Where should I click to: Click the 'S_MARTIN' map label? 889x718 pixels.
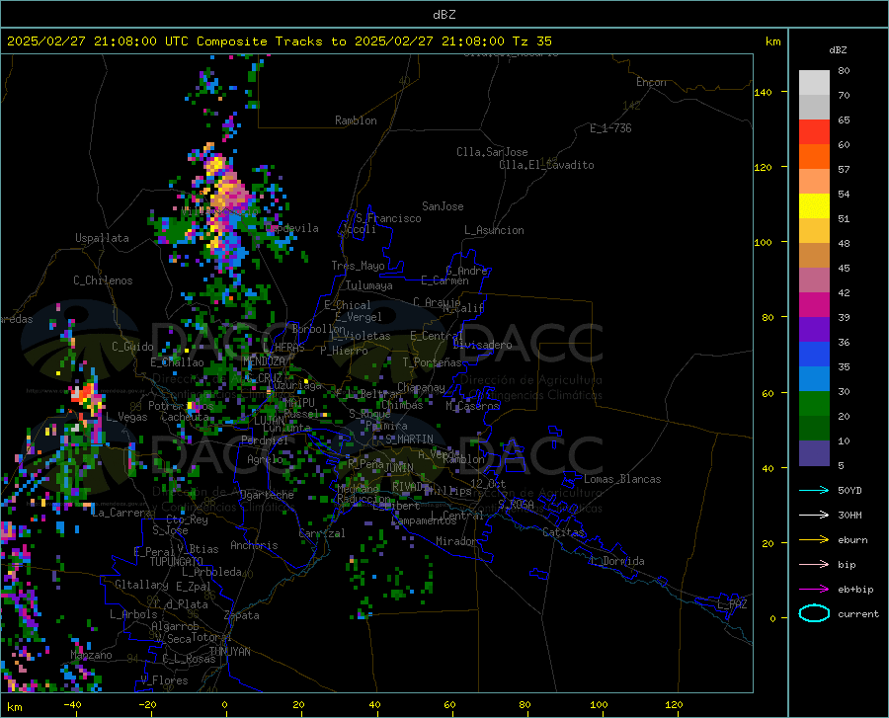409,439
